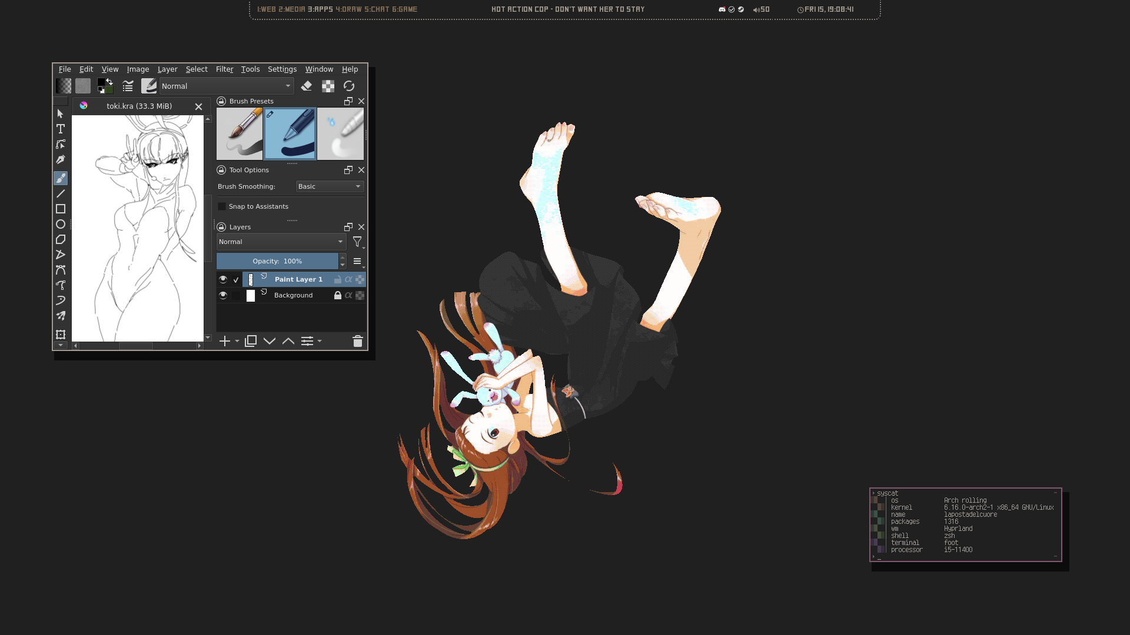1130x635 pixels.
Task: Pick the Ellipse shape tool
Action: (x=61, y=224)
